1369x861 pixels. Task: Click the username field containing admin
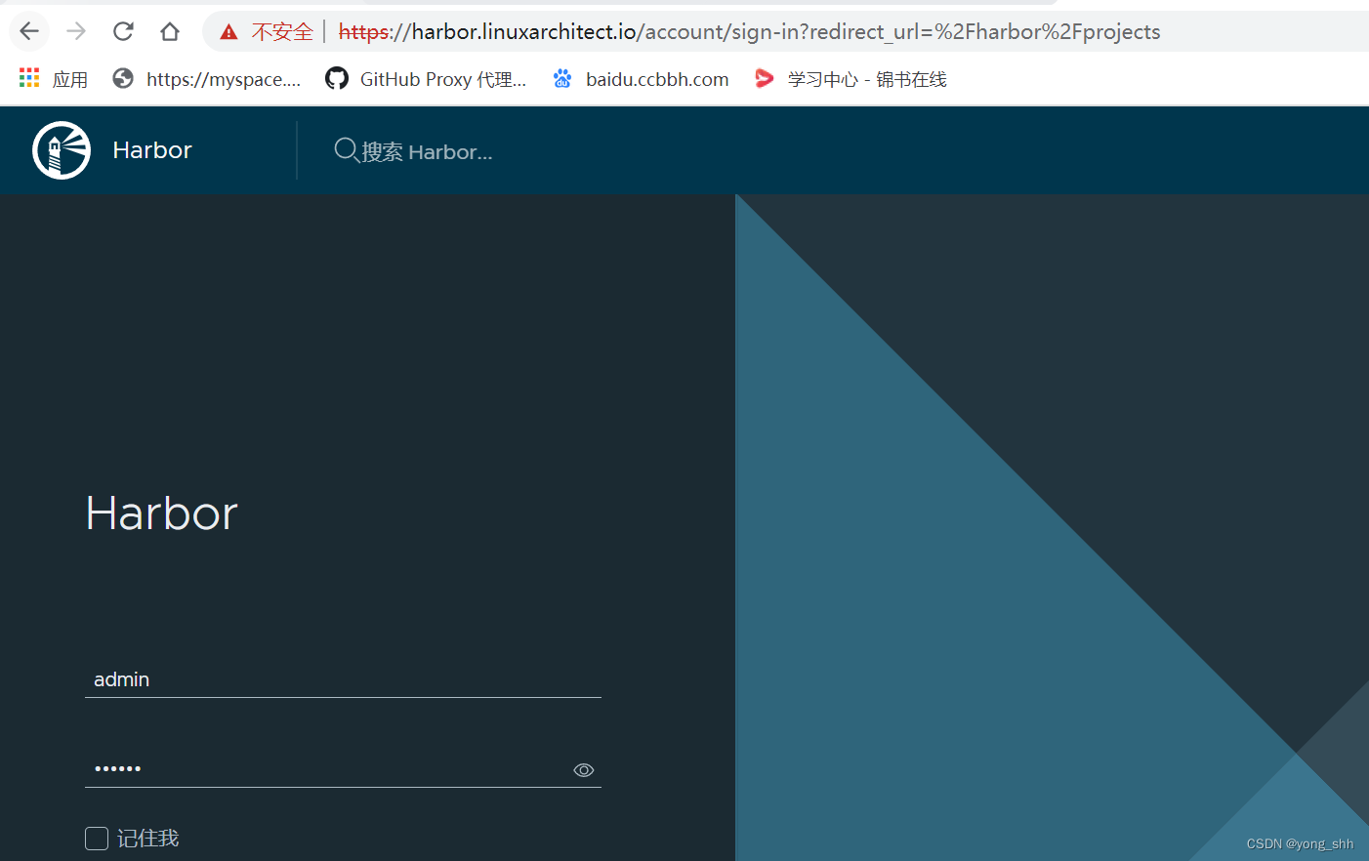pos(343,679)
